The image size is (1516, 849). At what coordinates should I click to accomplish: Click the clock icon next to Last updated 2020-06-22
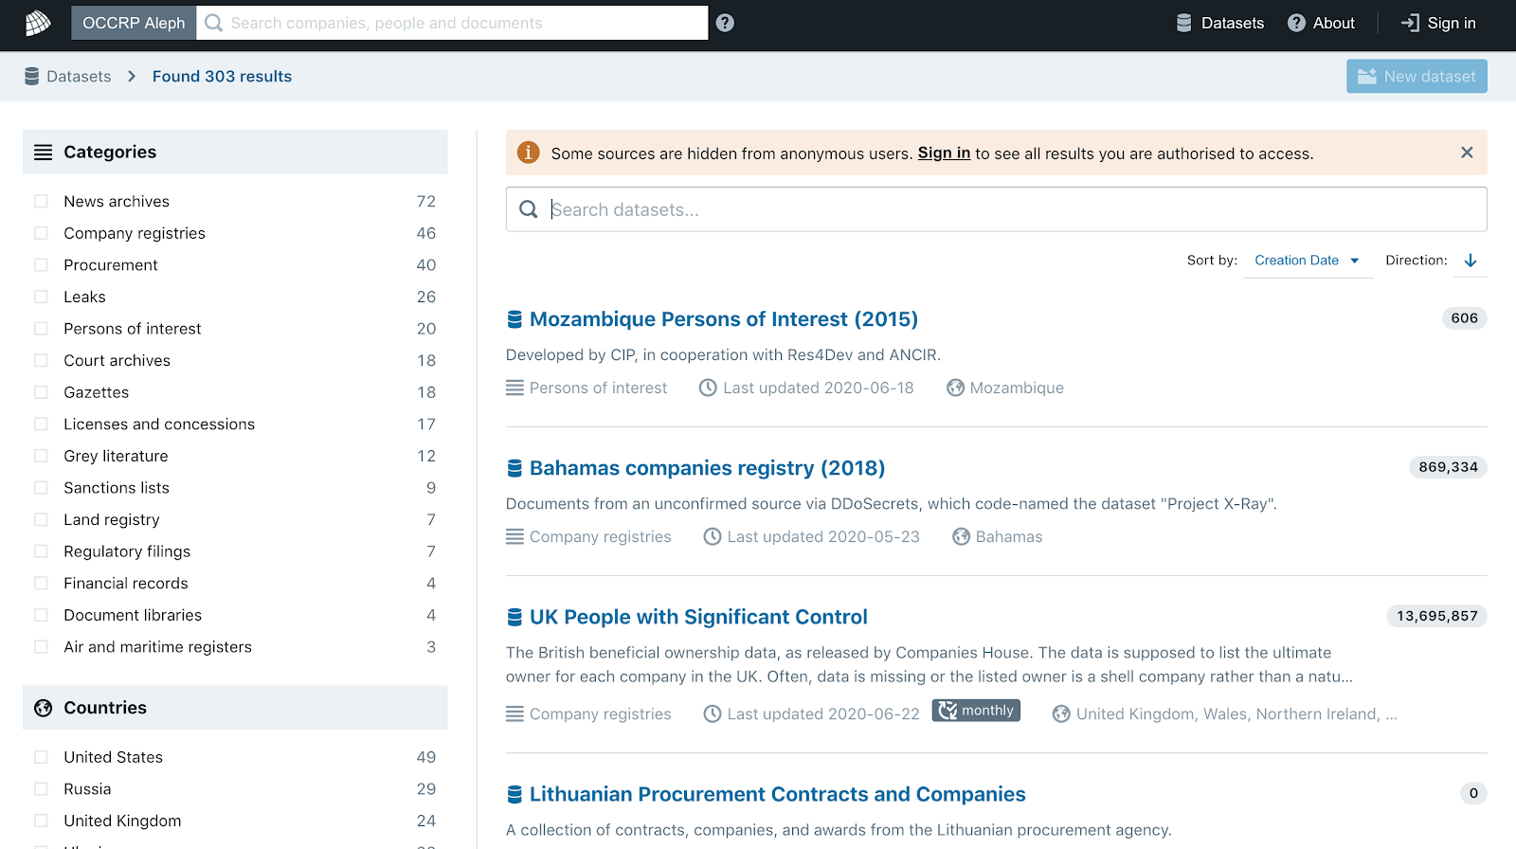713,714
